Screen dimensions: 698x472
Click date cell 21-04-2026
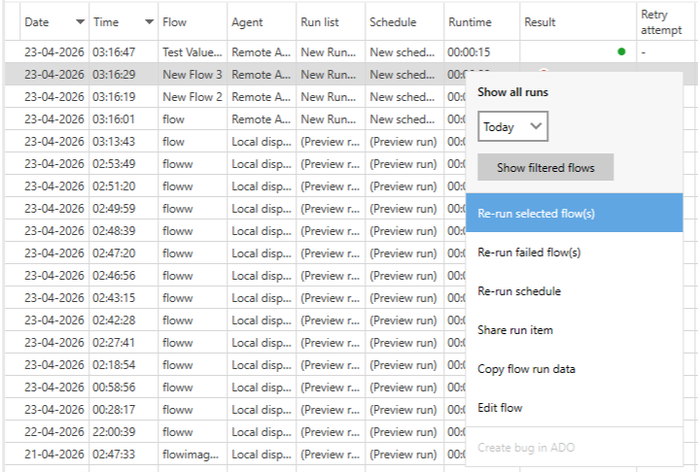(x=54, y=454)
